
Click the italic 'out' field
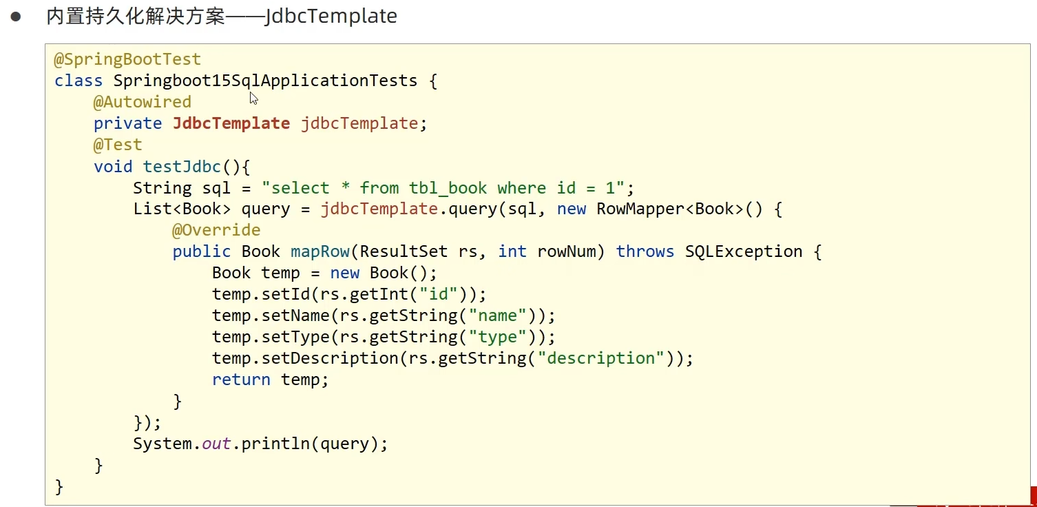coord(216,444)
